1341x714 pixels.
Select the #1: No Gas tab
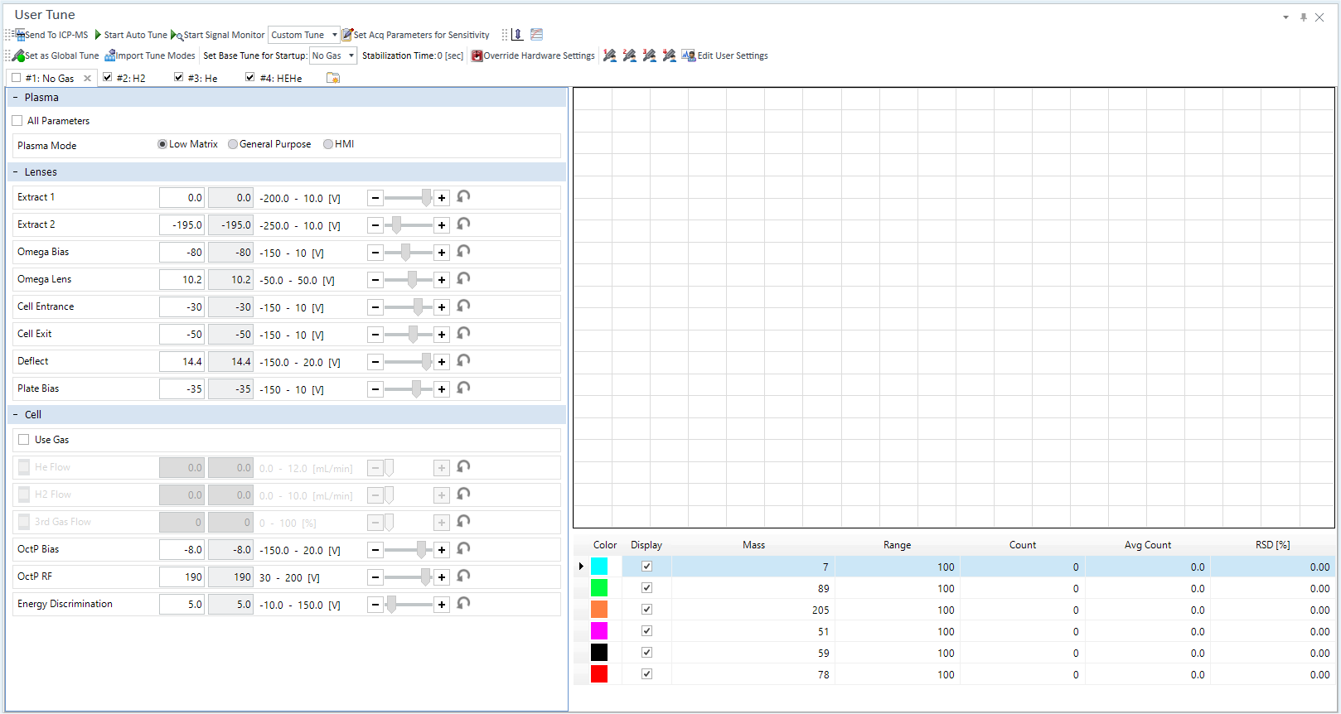(50, 79)
